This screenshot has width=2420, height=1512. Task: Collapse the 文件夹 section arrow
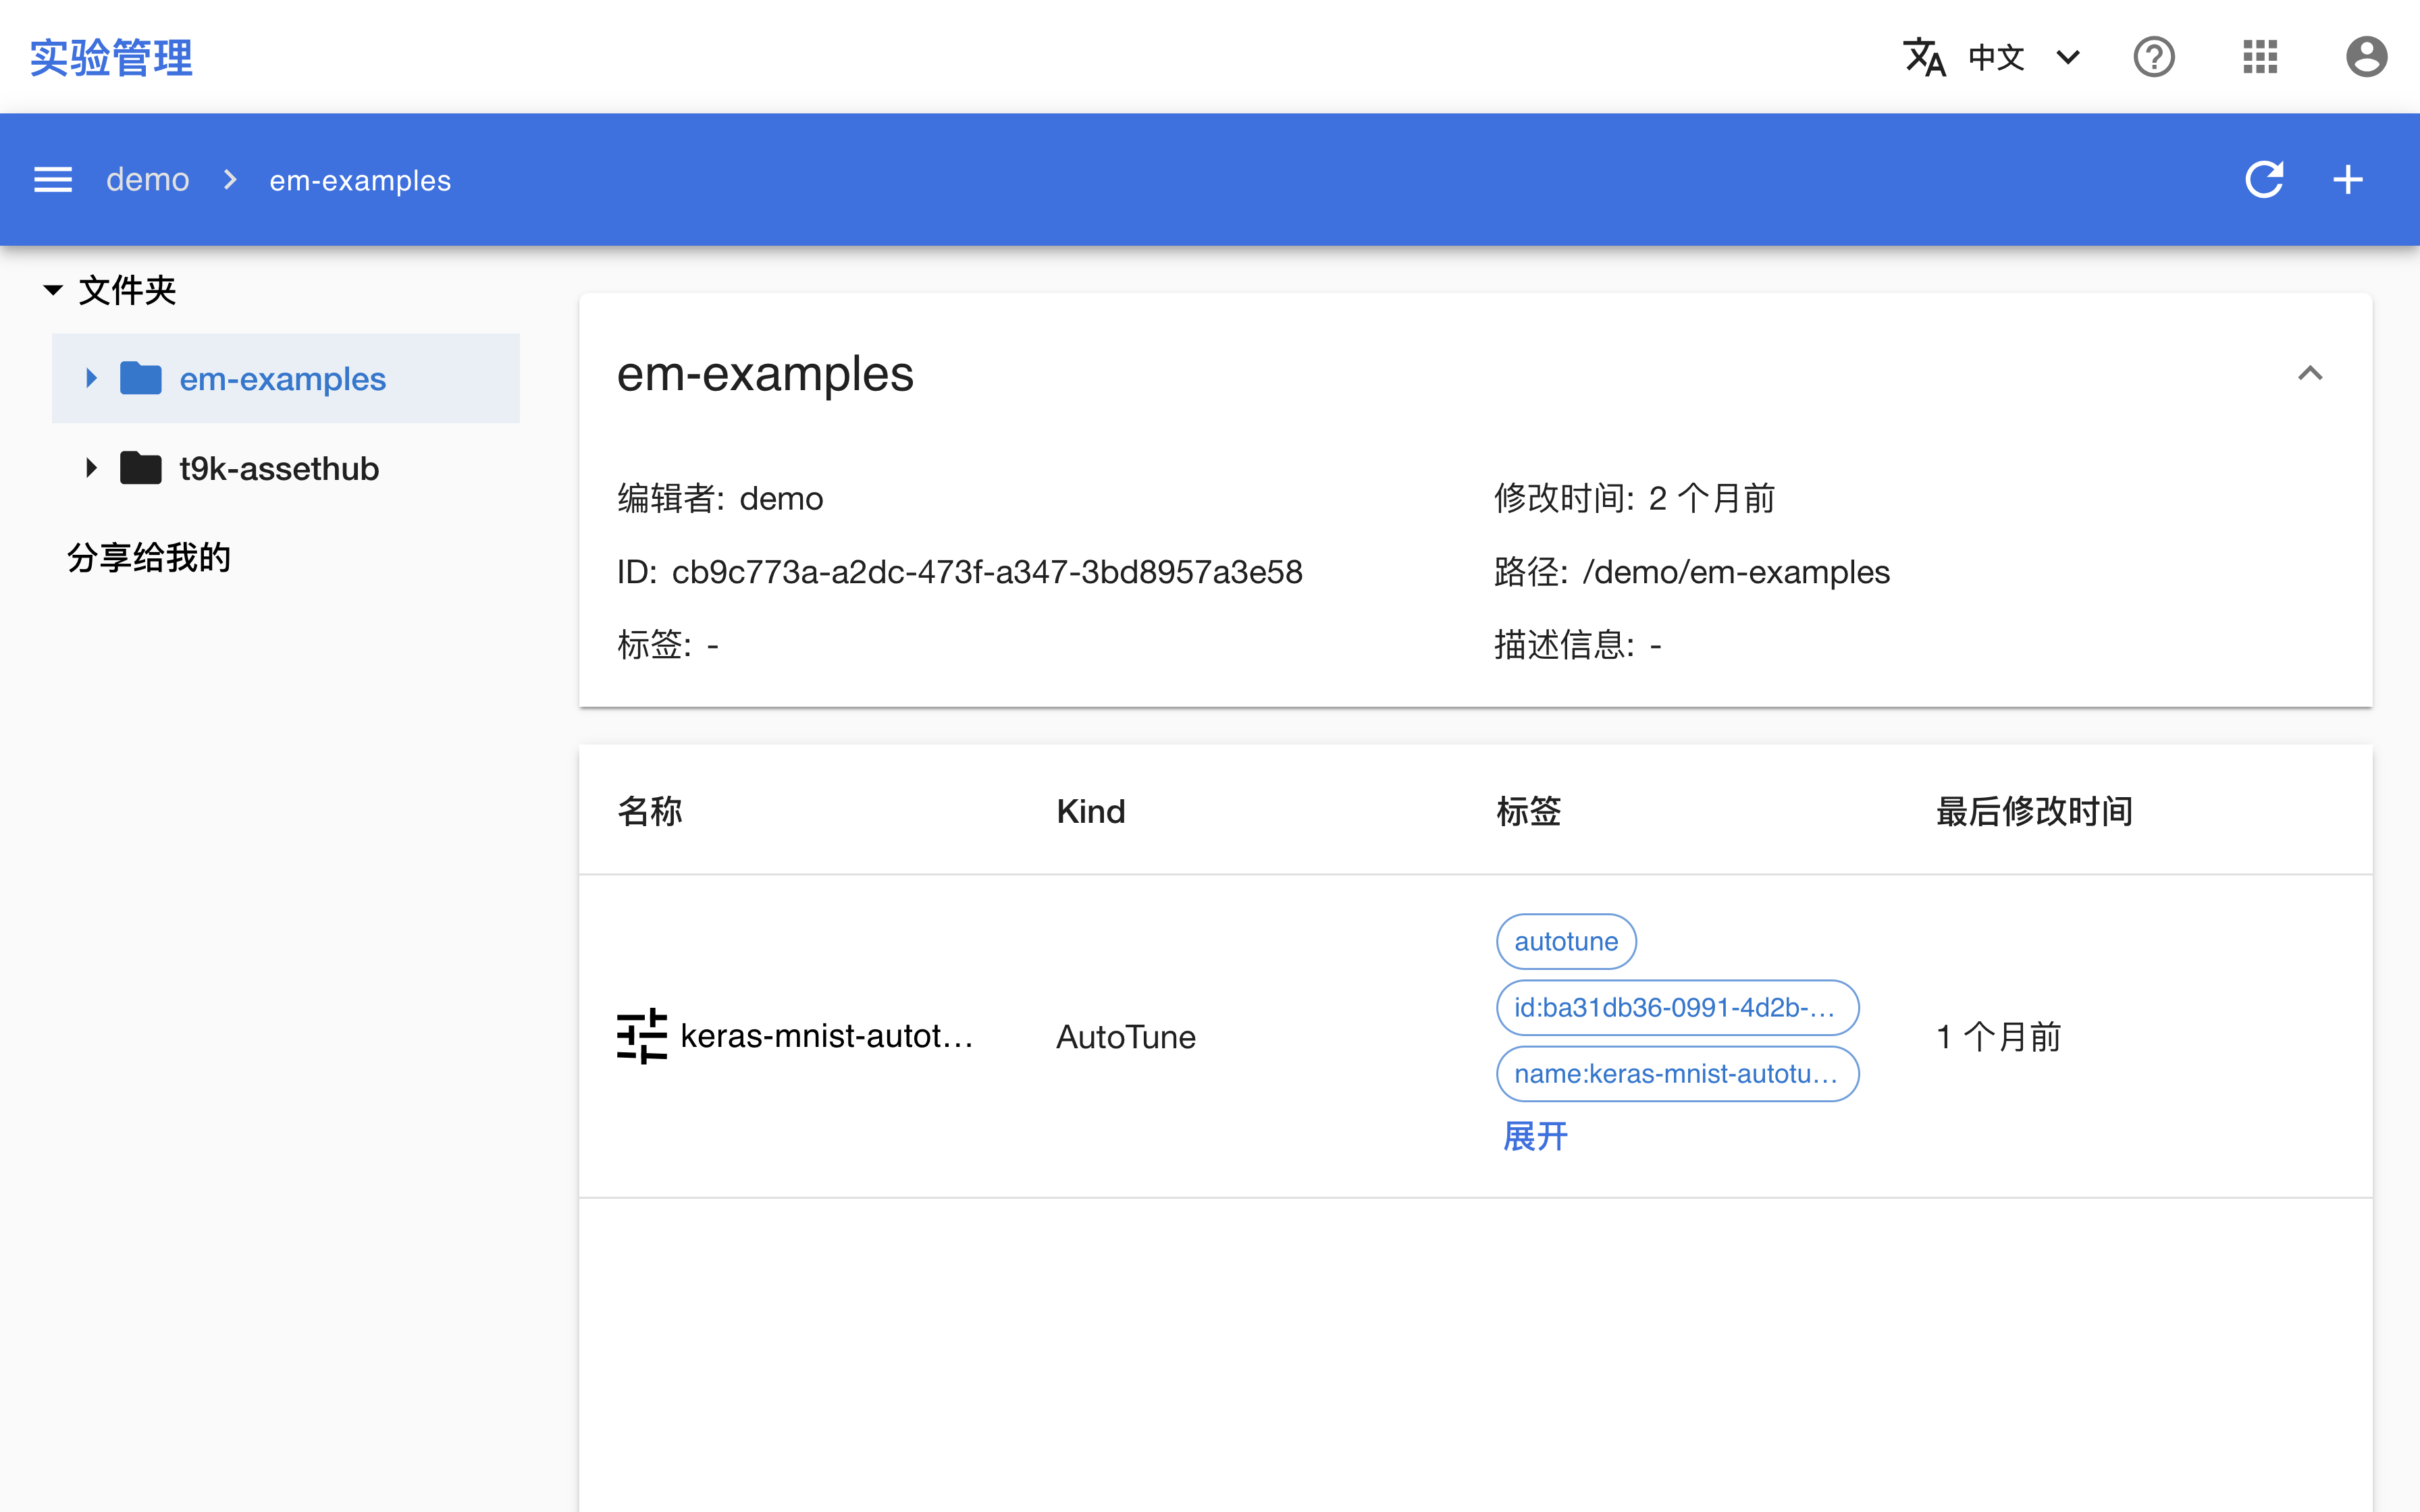[53, 290]
